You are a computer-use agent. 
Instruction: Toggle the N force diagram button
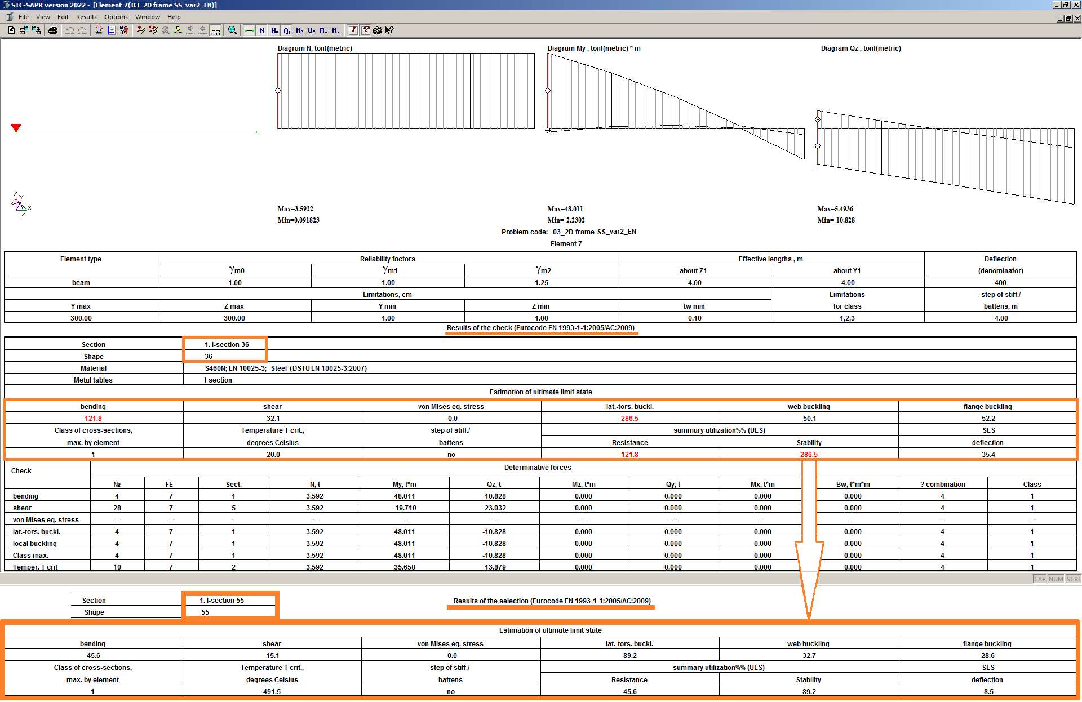pyautogui.click(x=262, y=30)
